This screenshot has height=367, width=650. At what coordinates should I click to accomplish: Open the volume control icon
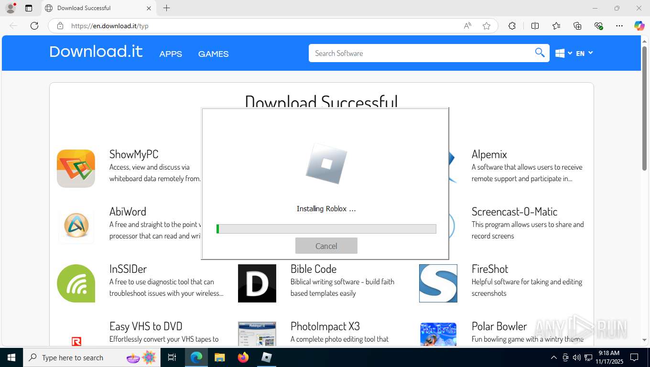576,357
